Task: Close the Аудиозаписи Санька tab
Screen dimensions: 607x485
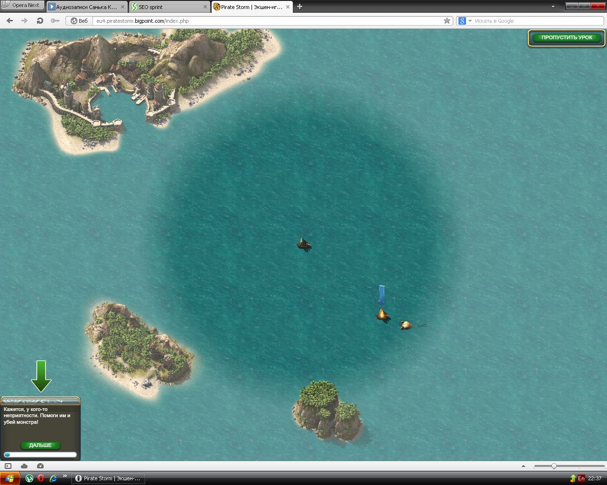Action: 122,7
